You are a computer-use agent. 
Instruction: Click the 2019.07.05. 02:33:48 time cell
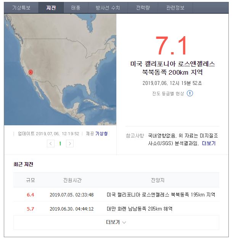pyautogui.click(x=72, y=195)
